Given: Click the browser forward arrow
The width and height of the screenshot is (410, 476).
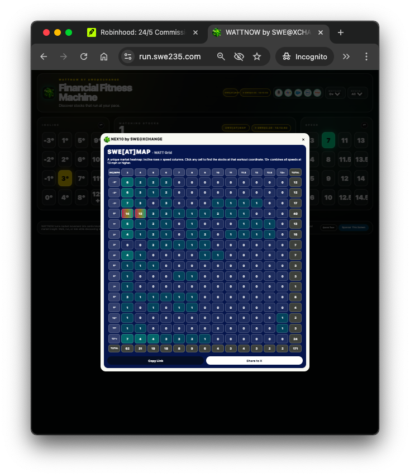Looking at the screenshot, I should [x=64, y=56].
